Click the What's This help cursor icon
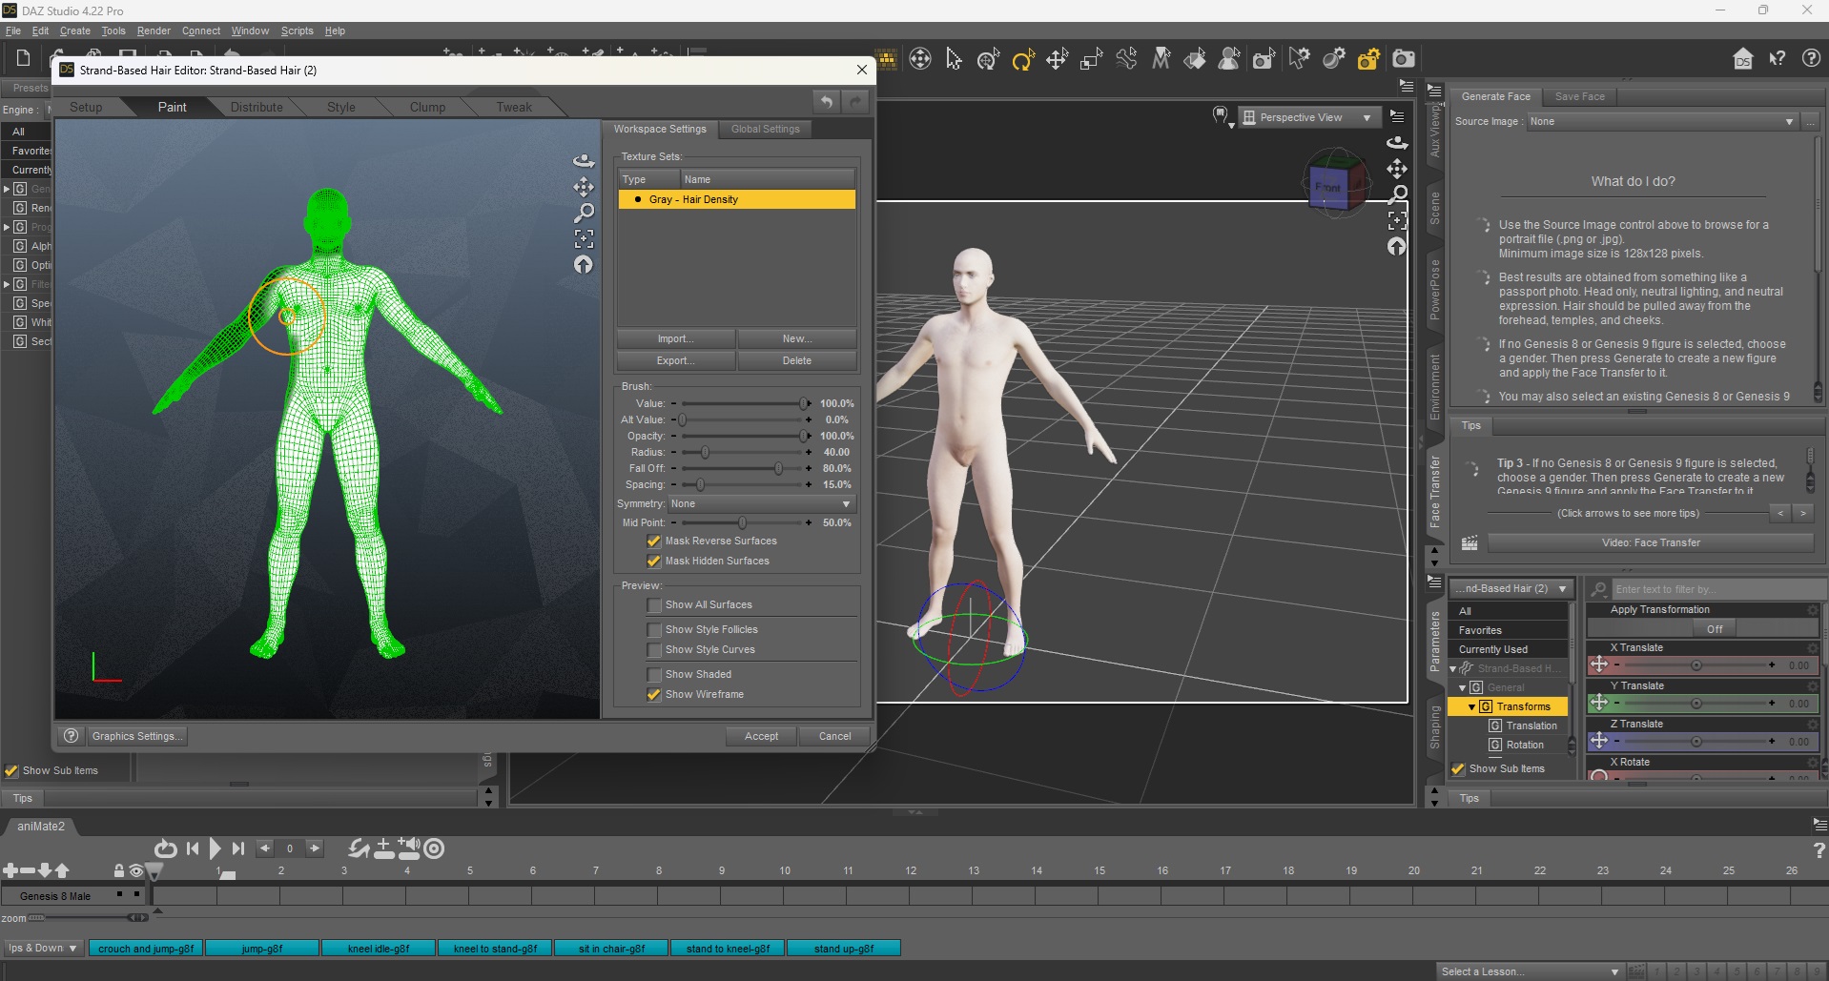Viewport: 1829px width, 981px height. (x=1778, y=59)
